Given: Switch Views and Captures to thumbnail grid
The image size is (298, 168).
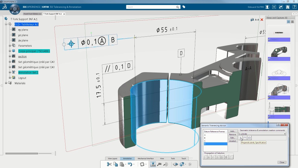Looking at the screenshot, I should pos(288,21).
